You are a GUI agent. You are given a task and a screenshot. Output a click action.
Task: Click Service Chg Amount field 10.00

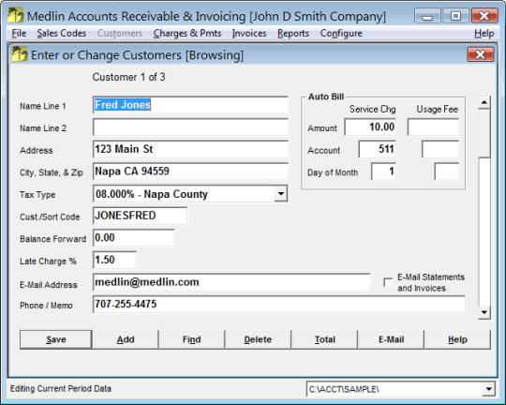370,127
